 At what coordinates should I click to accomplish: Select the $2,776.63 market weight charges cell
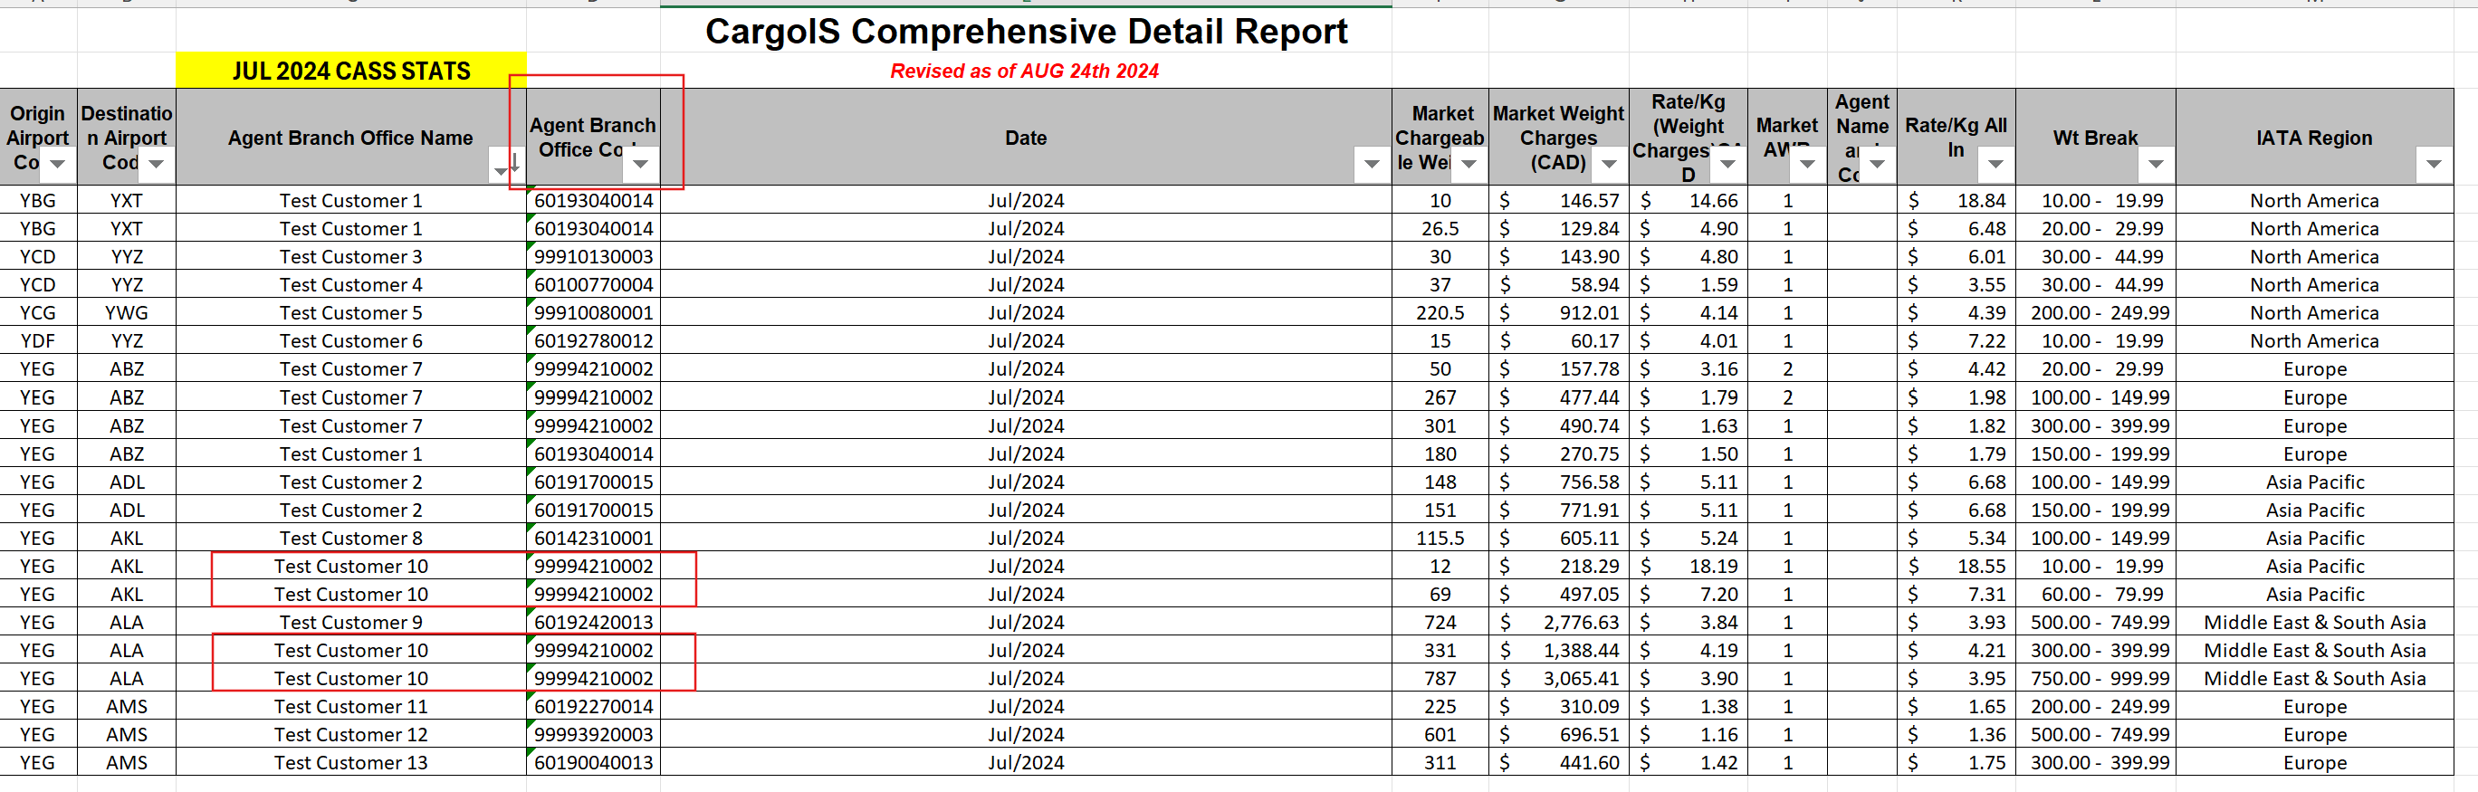pyautogui.click(x=1558, y=623)
